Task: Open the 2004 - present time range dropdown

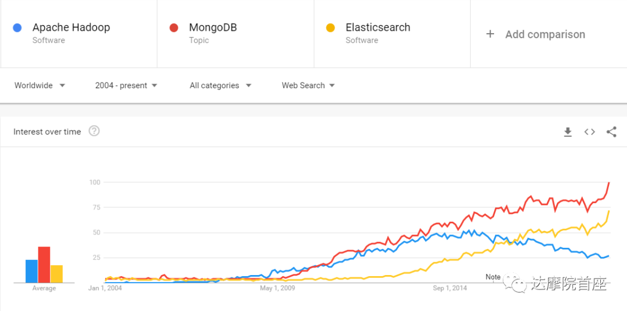Action: [126, 85]
